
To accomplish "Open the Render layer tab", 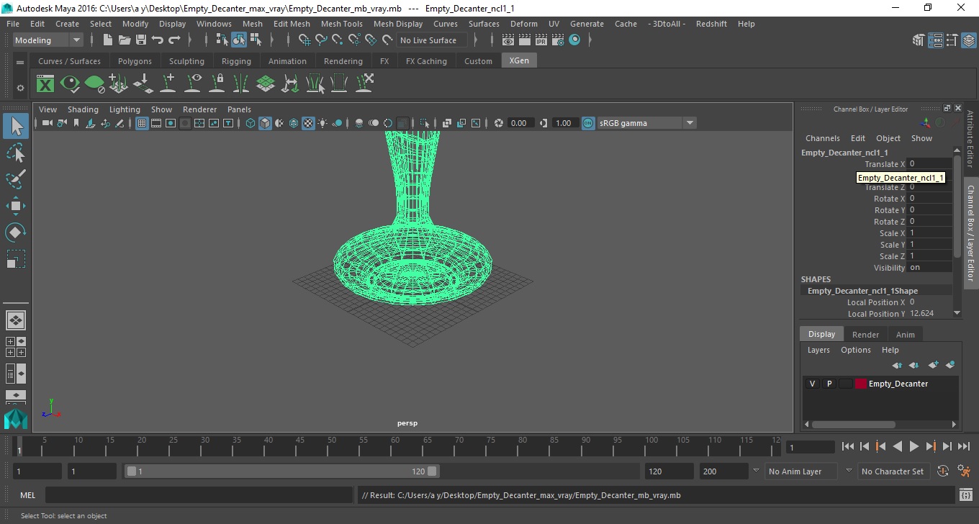I will [865, 335].
